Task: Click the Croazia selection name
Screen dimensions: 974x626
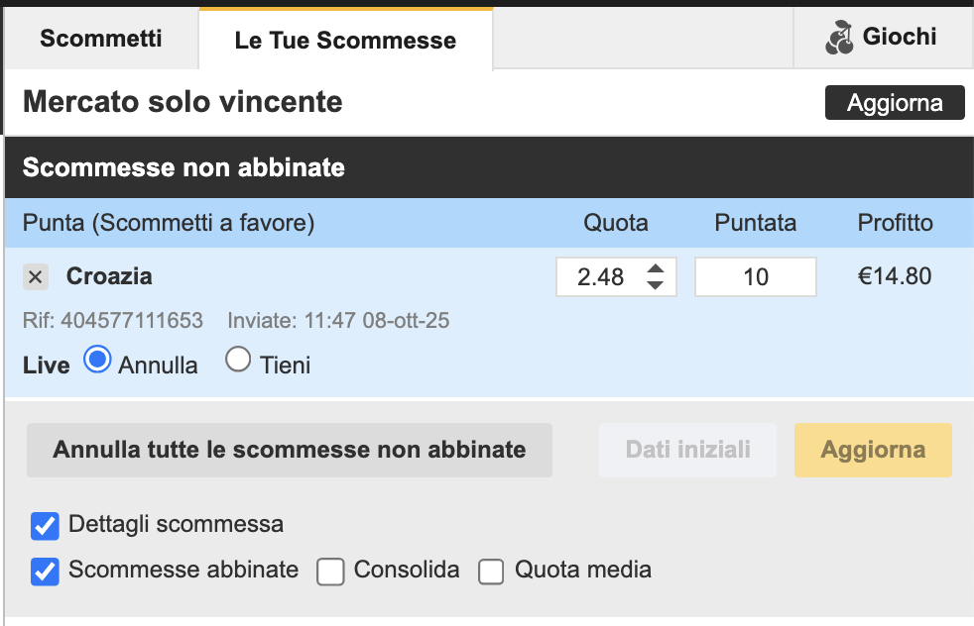Action: [109, 276]
